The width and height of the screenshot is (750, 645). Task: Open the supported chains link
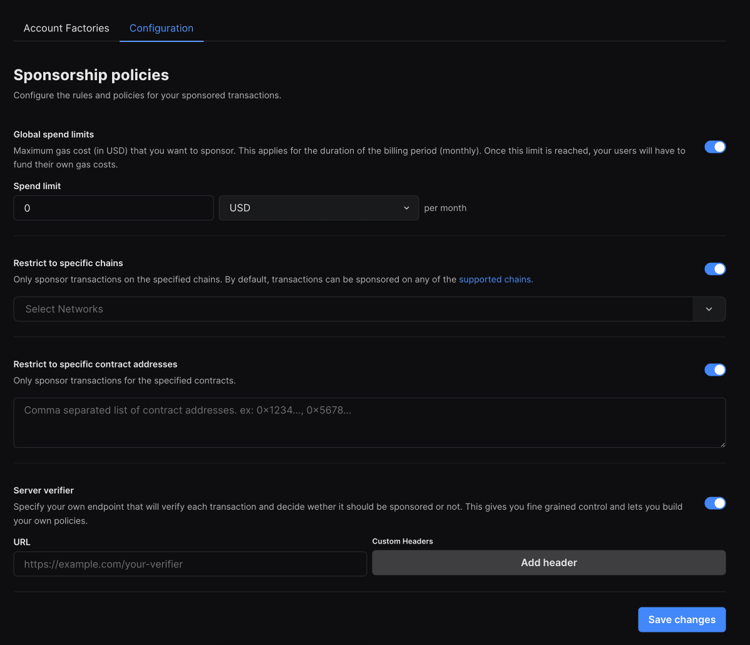point(496,280)
